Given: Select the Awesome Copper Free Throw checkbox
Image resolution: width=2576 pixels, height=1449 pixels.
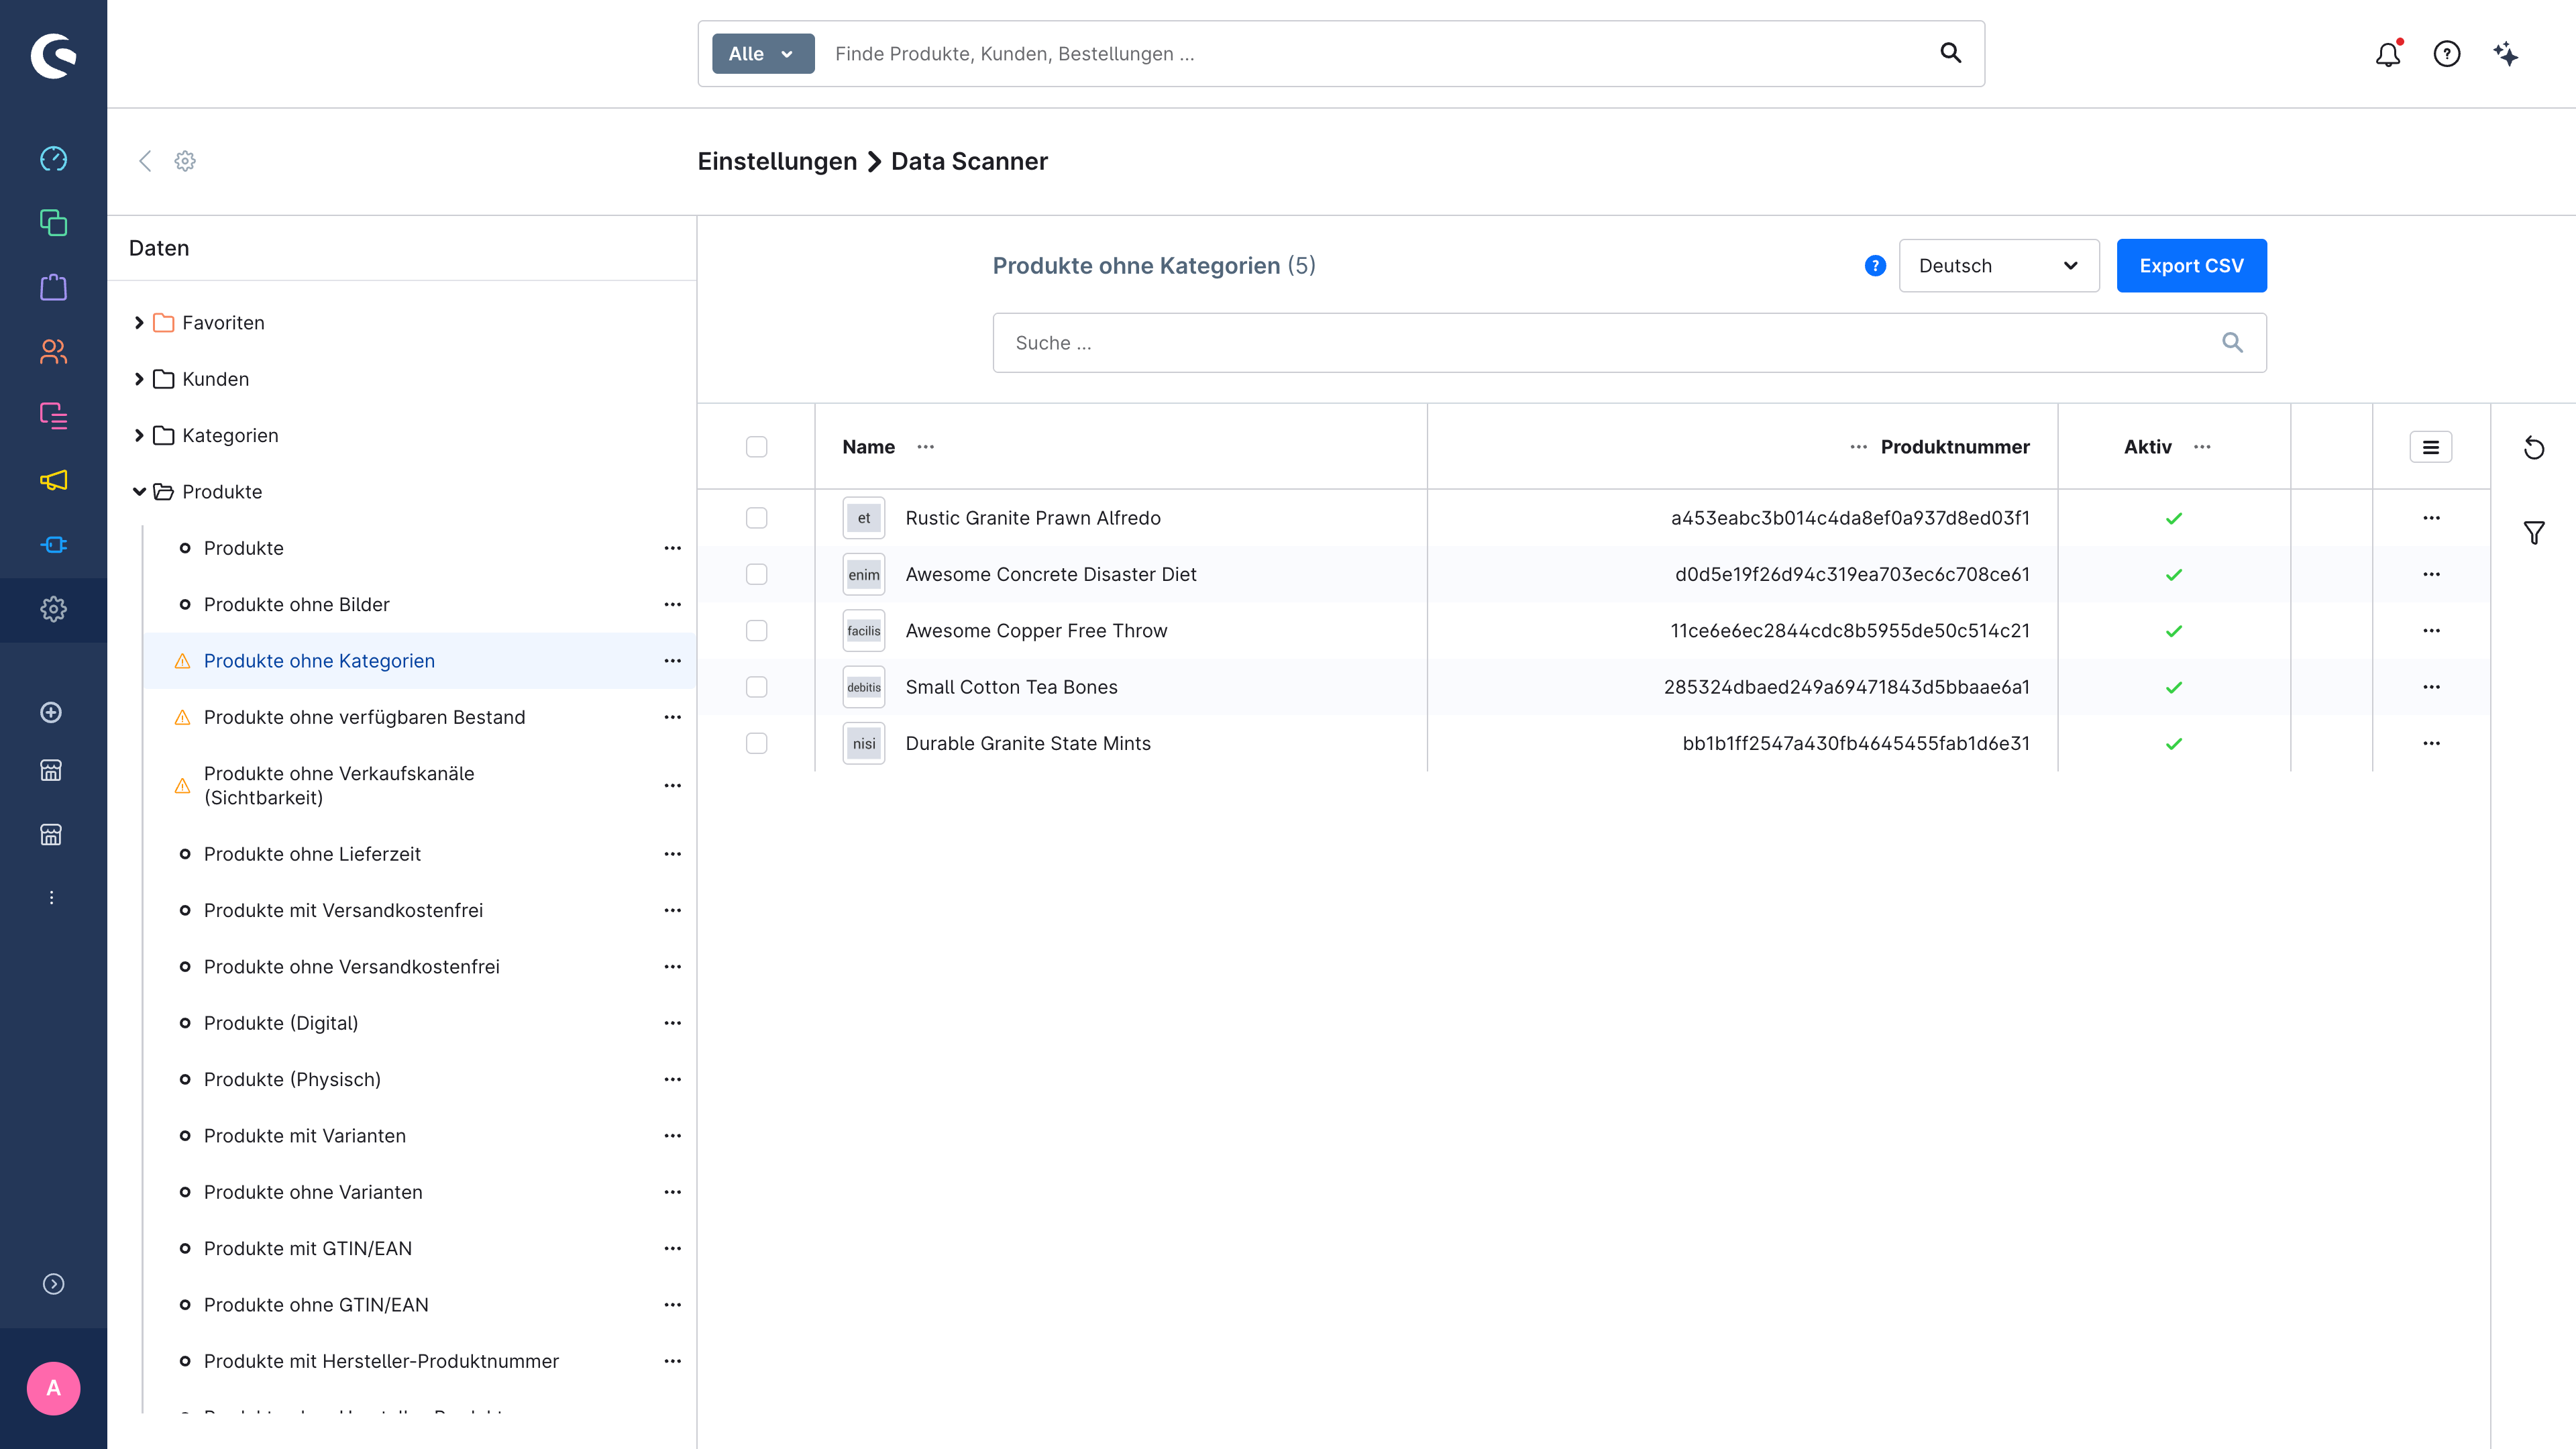Looking at the screenshot, I should (x=757, y=631).
